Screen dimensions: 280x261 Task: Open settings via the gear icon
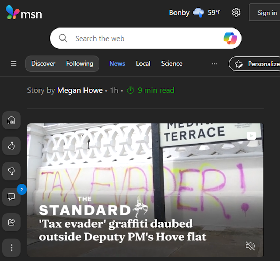[236, 12]
